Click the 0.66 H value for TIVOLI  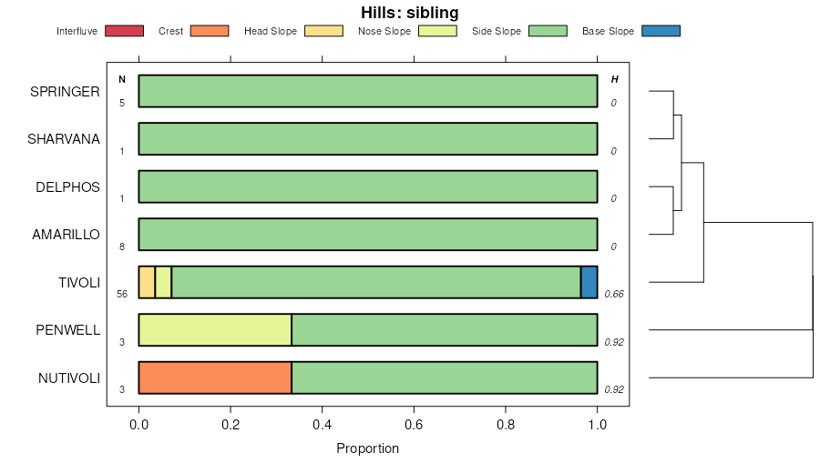click(x=614, y=295)
